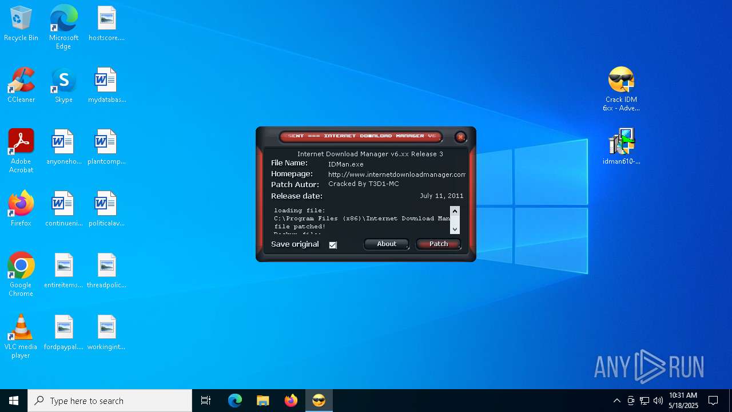Close the patcher with red X button
Image resolution: width=732 pixels, height=412 pixels.
[460, 137]
